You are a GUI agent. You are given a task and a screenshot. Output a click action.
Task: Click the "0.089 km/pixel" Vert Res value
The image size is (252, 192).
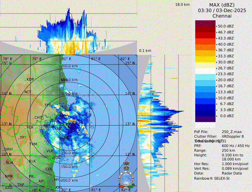pos(235,169)
